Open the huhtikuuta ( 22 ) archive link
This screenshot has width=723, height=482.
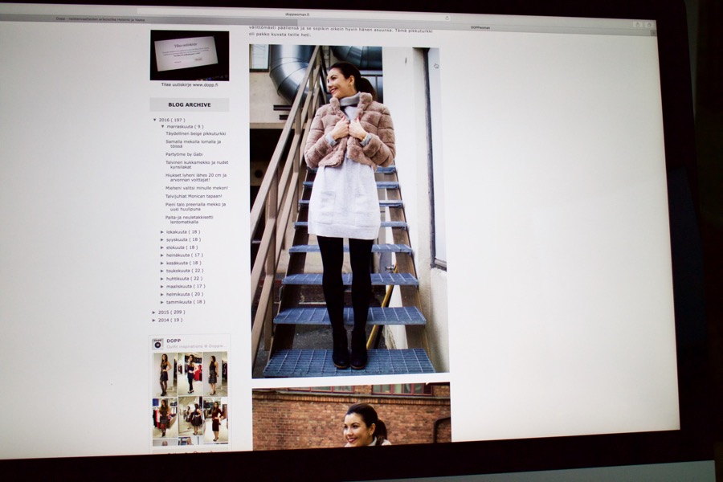[x=184, y=279]
